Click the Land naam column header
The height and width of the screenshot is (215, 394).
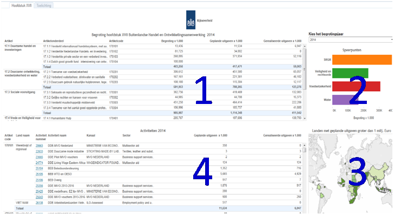coord(23,135)
